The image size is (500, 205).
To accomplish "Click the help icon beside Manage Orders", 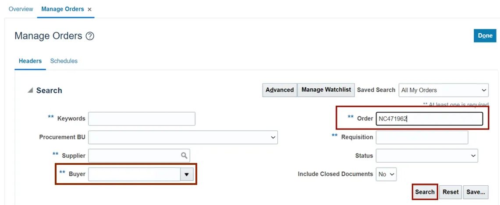I will tap(90, 36).
